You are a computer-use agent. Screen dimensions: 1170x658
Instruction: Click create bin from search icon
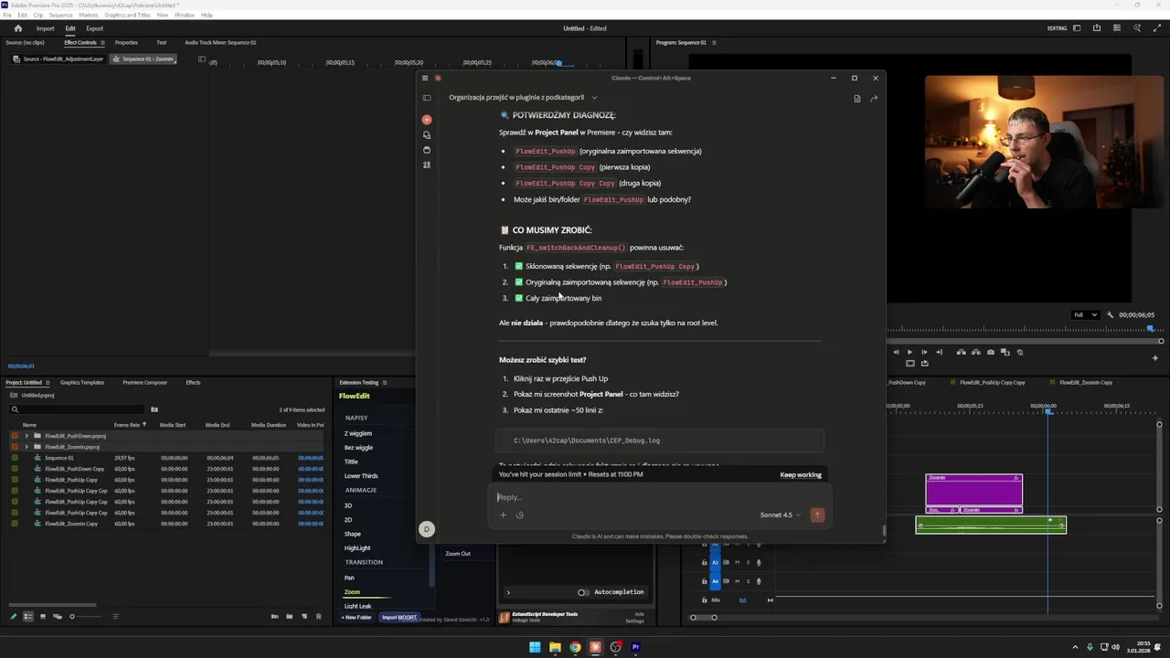154,409
